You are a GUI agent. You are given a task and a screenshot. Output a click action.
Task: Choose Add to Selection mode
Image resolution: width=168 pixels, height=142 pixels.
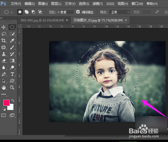coord(27,12)
